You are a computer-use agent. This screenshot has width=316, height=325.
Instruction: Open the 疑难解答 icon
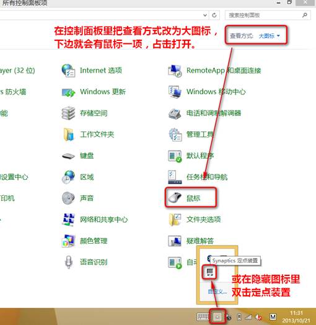175,241
